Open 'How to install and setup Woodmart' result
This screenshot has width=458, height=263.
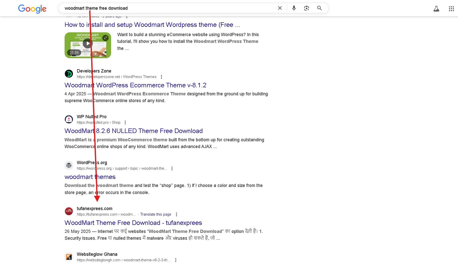point(152,25)
